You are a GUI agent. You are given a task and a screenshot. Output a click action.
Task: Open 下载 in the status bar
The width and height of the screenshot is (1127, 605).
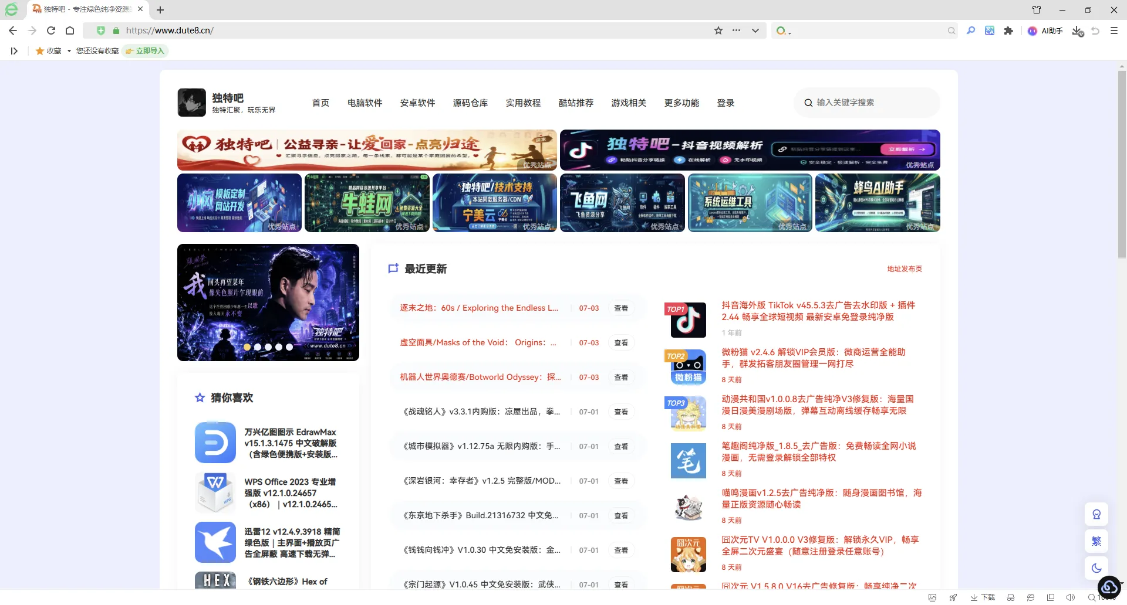tap(983, 597)
